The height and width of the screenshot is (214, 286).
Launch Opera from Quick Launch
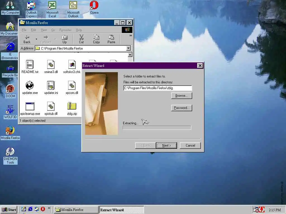43,209
